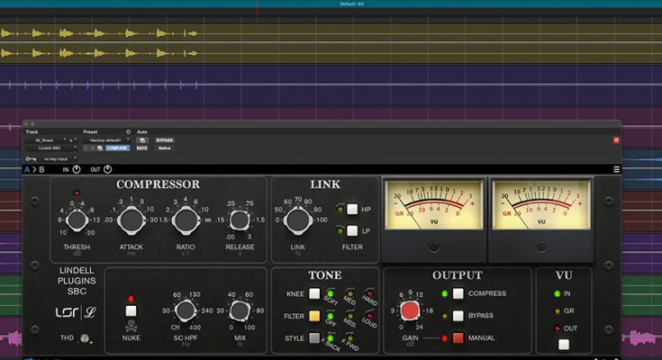Click the yellow tone FILTER button

pos(314,316)
